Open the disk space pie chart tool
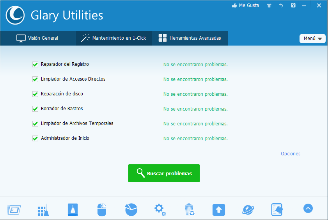This screenshot has height=220, width=328. (131, 209)
